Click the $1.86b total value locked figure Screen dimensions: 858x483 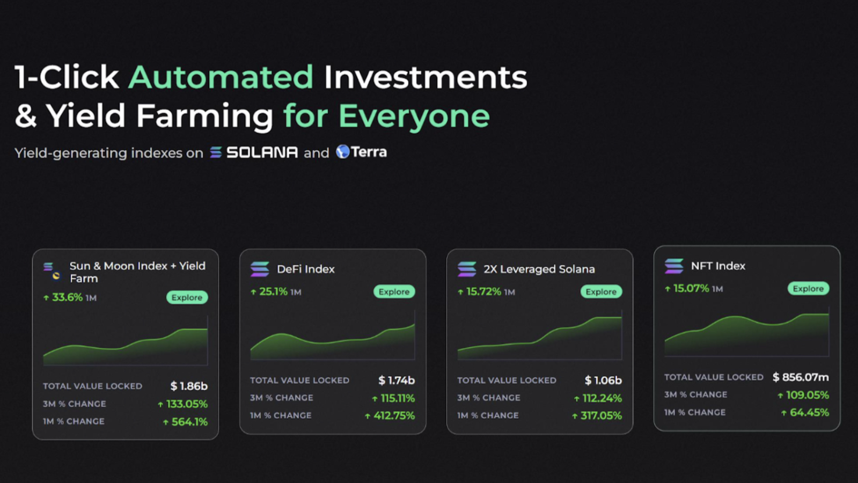(189, 386)
